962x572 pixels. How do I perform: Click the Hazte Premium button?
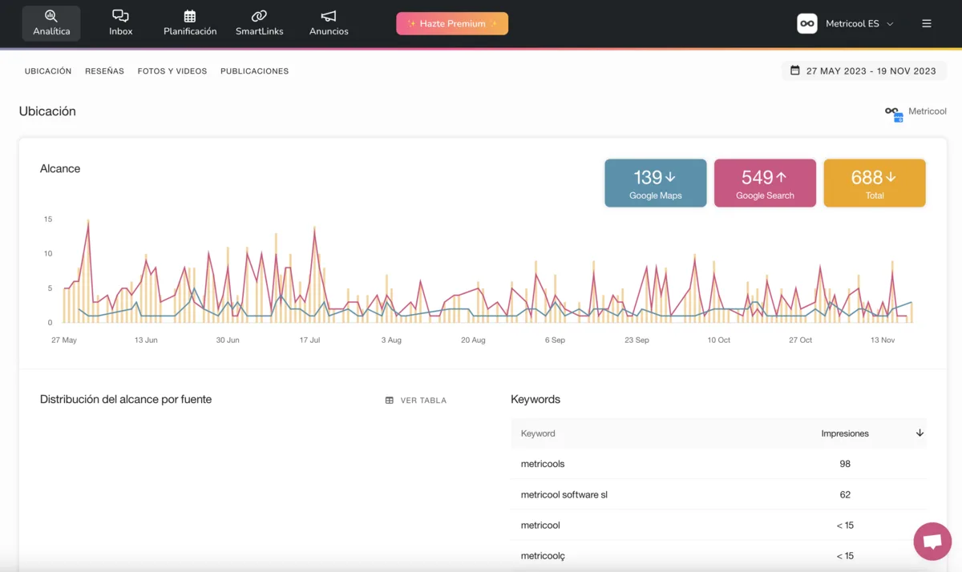[452, 24]
